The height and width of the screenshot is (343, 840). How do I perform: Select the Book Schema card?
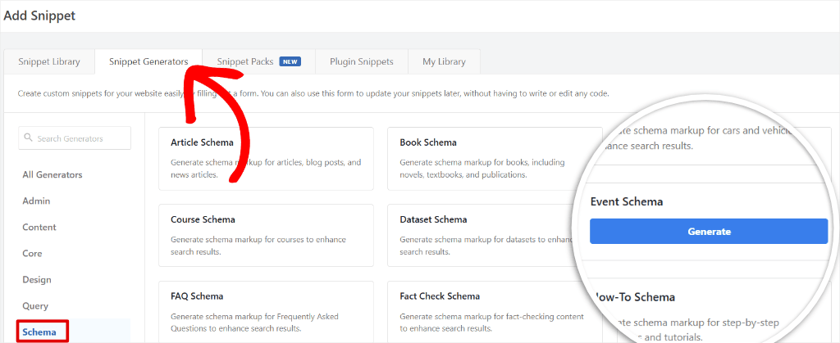[x=495, y=158]
